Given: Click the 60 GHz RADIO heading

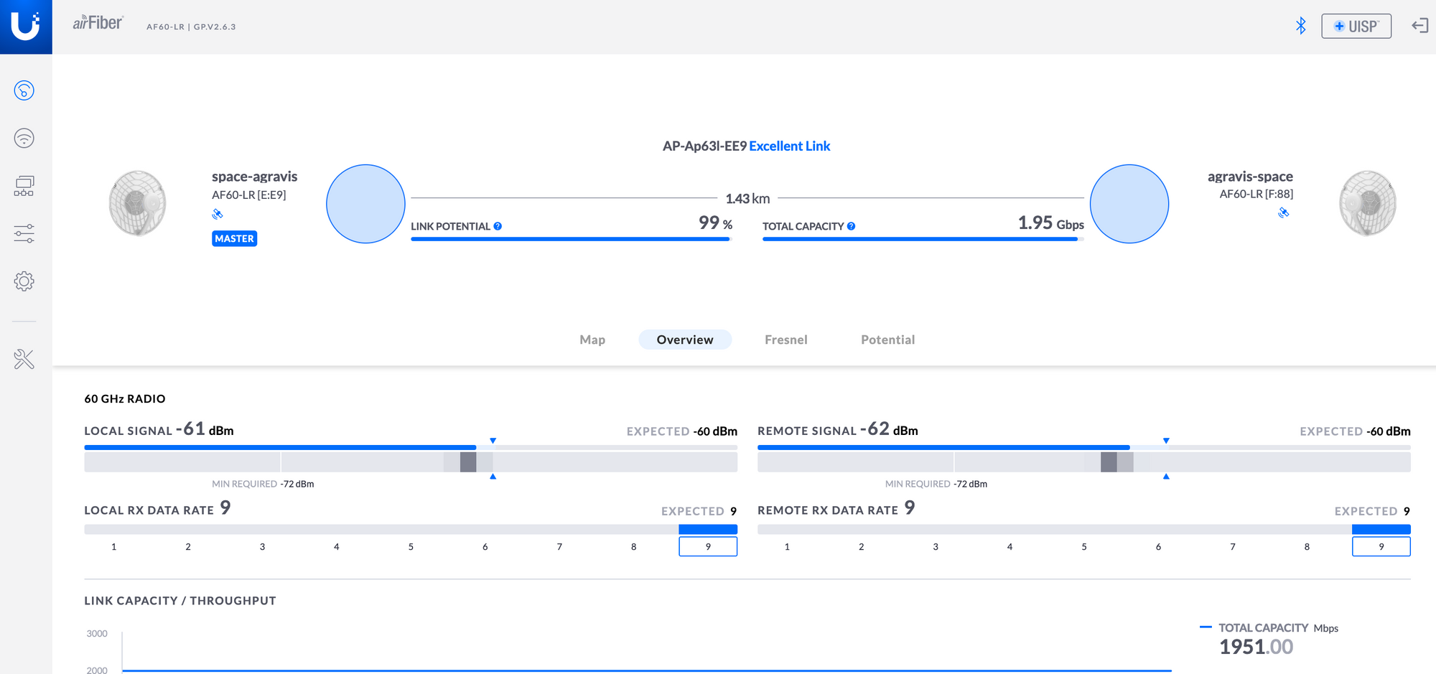Looking at the screenshot, I should click(x=125, y=398).
